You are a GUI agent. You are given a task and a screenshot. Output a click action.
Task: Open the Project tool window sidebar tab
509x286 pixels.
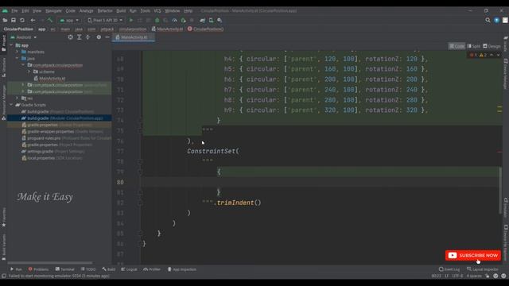coord(3,43)
